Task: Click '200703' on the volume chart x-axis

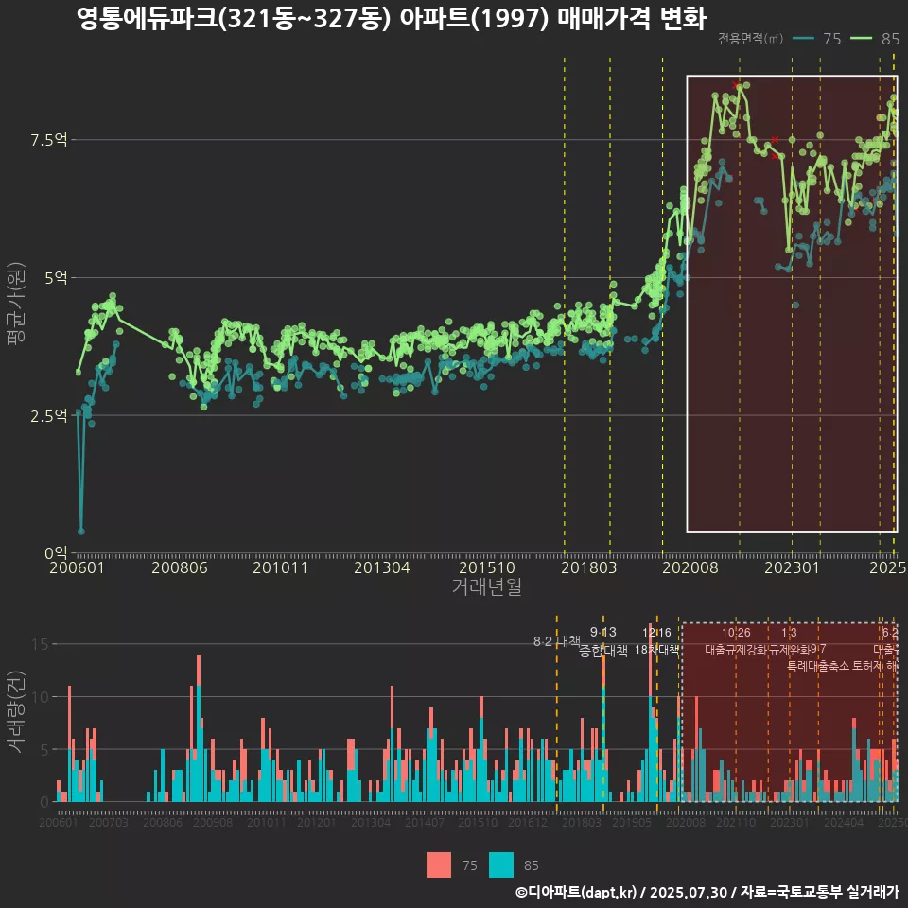Action: click(108, 822)
